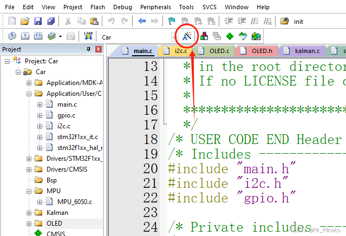The image size is (346, 236).
Task: Collapse the Project: Car root node
Action: click(x=7, y=61)
